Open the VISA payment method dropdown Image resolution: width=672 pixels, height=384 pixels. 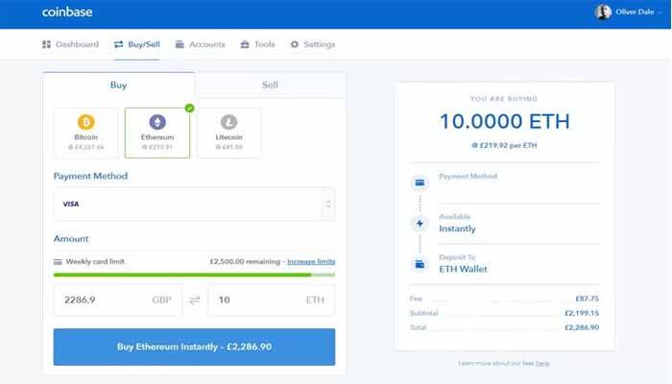pyautogui.click(x=194, y=204)
